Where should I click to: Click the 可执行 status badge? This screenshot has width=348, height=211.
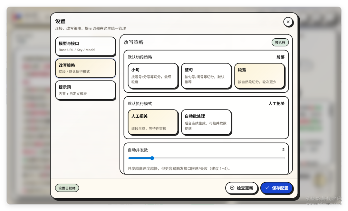pyautogui.click(x=280, y=42)
